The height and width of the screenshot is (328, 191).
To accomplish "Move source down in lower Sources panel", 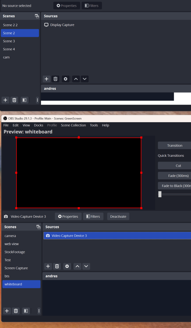I will tap(86, 266).
